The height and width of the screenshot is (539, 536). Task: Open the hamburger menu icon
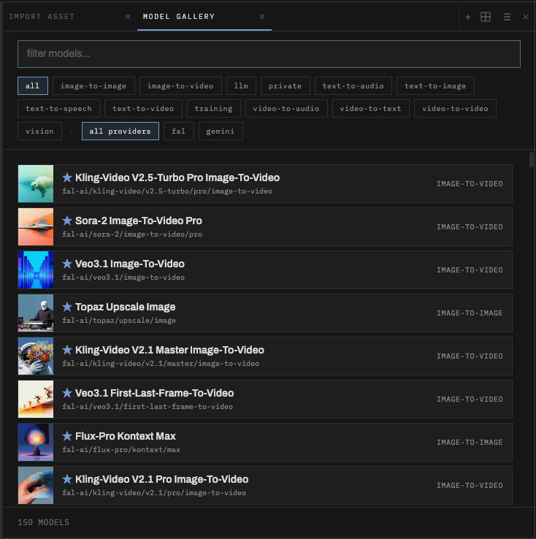coord(507,17)
